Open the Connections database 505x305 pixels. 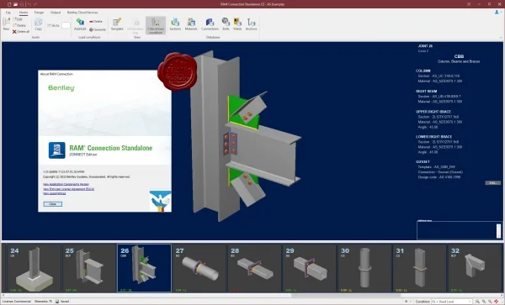tap(210, 24)
